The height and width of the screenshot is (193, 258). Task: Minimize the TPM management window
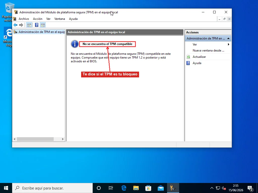[203, 12]
